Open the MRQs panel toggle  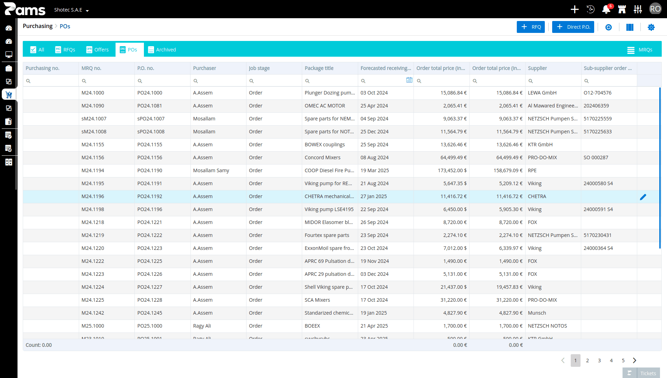tap(640, 50)
